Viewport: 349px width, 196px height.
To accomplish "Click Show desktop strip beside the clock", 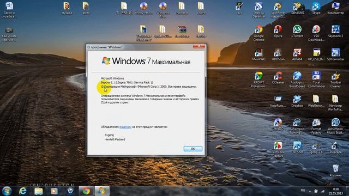I will [347, 191].
